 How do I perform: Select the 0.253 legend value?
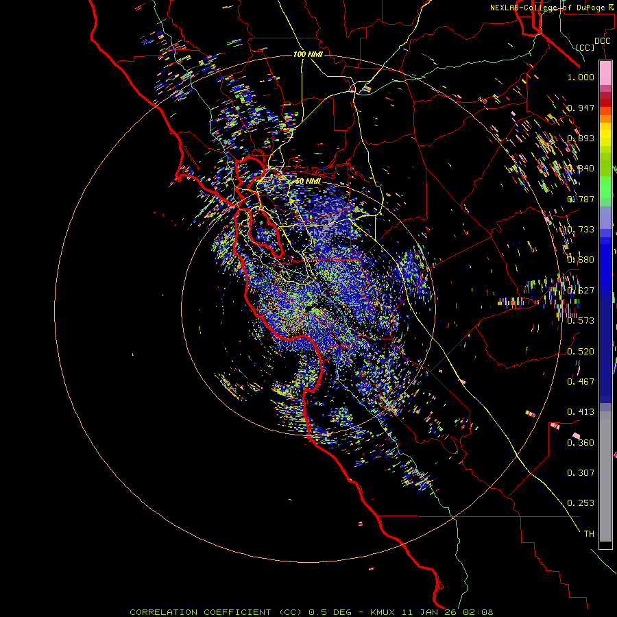581,503
